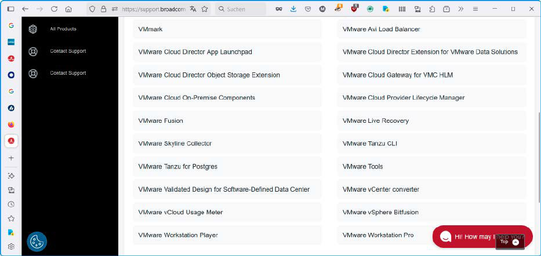
Task: Select VMware Validated Design for Software-Defined Data Center
Action: [x=227, y=189]
